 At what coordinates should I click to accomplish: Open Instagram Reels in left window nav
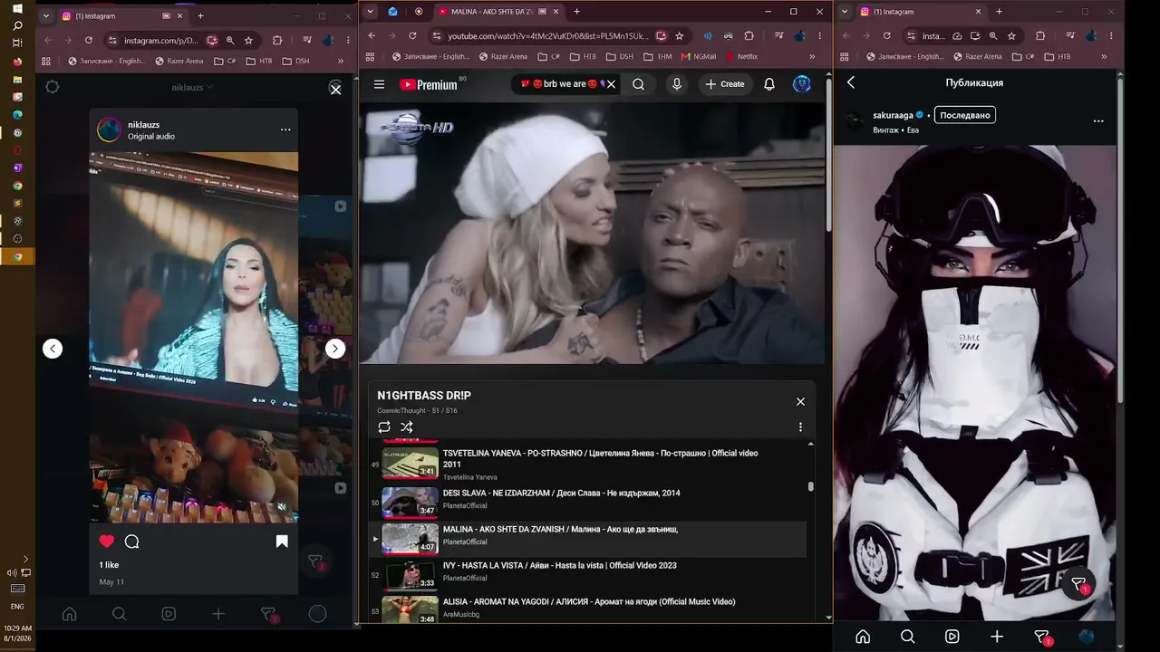point(169,614)
